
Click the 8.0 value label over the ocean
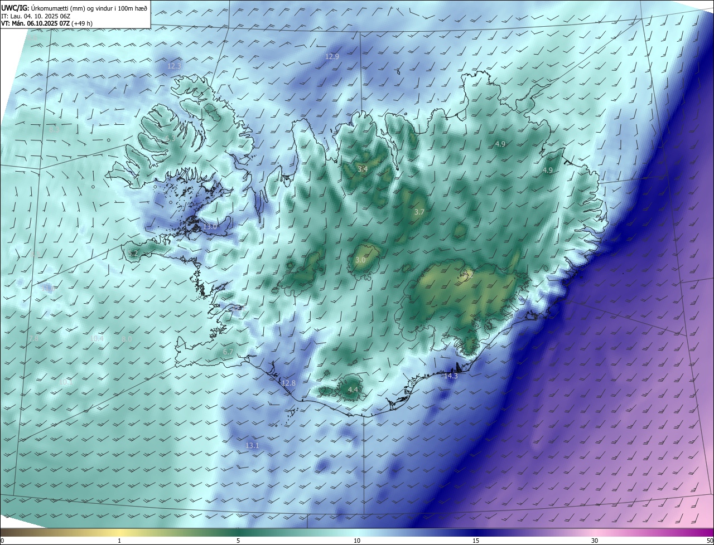pyautogui.click(x=127, y=339)
